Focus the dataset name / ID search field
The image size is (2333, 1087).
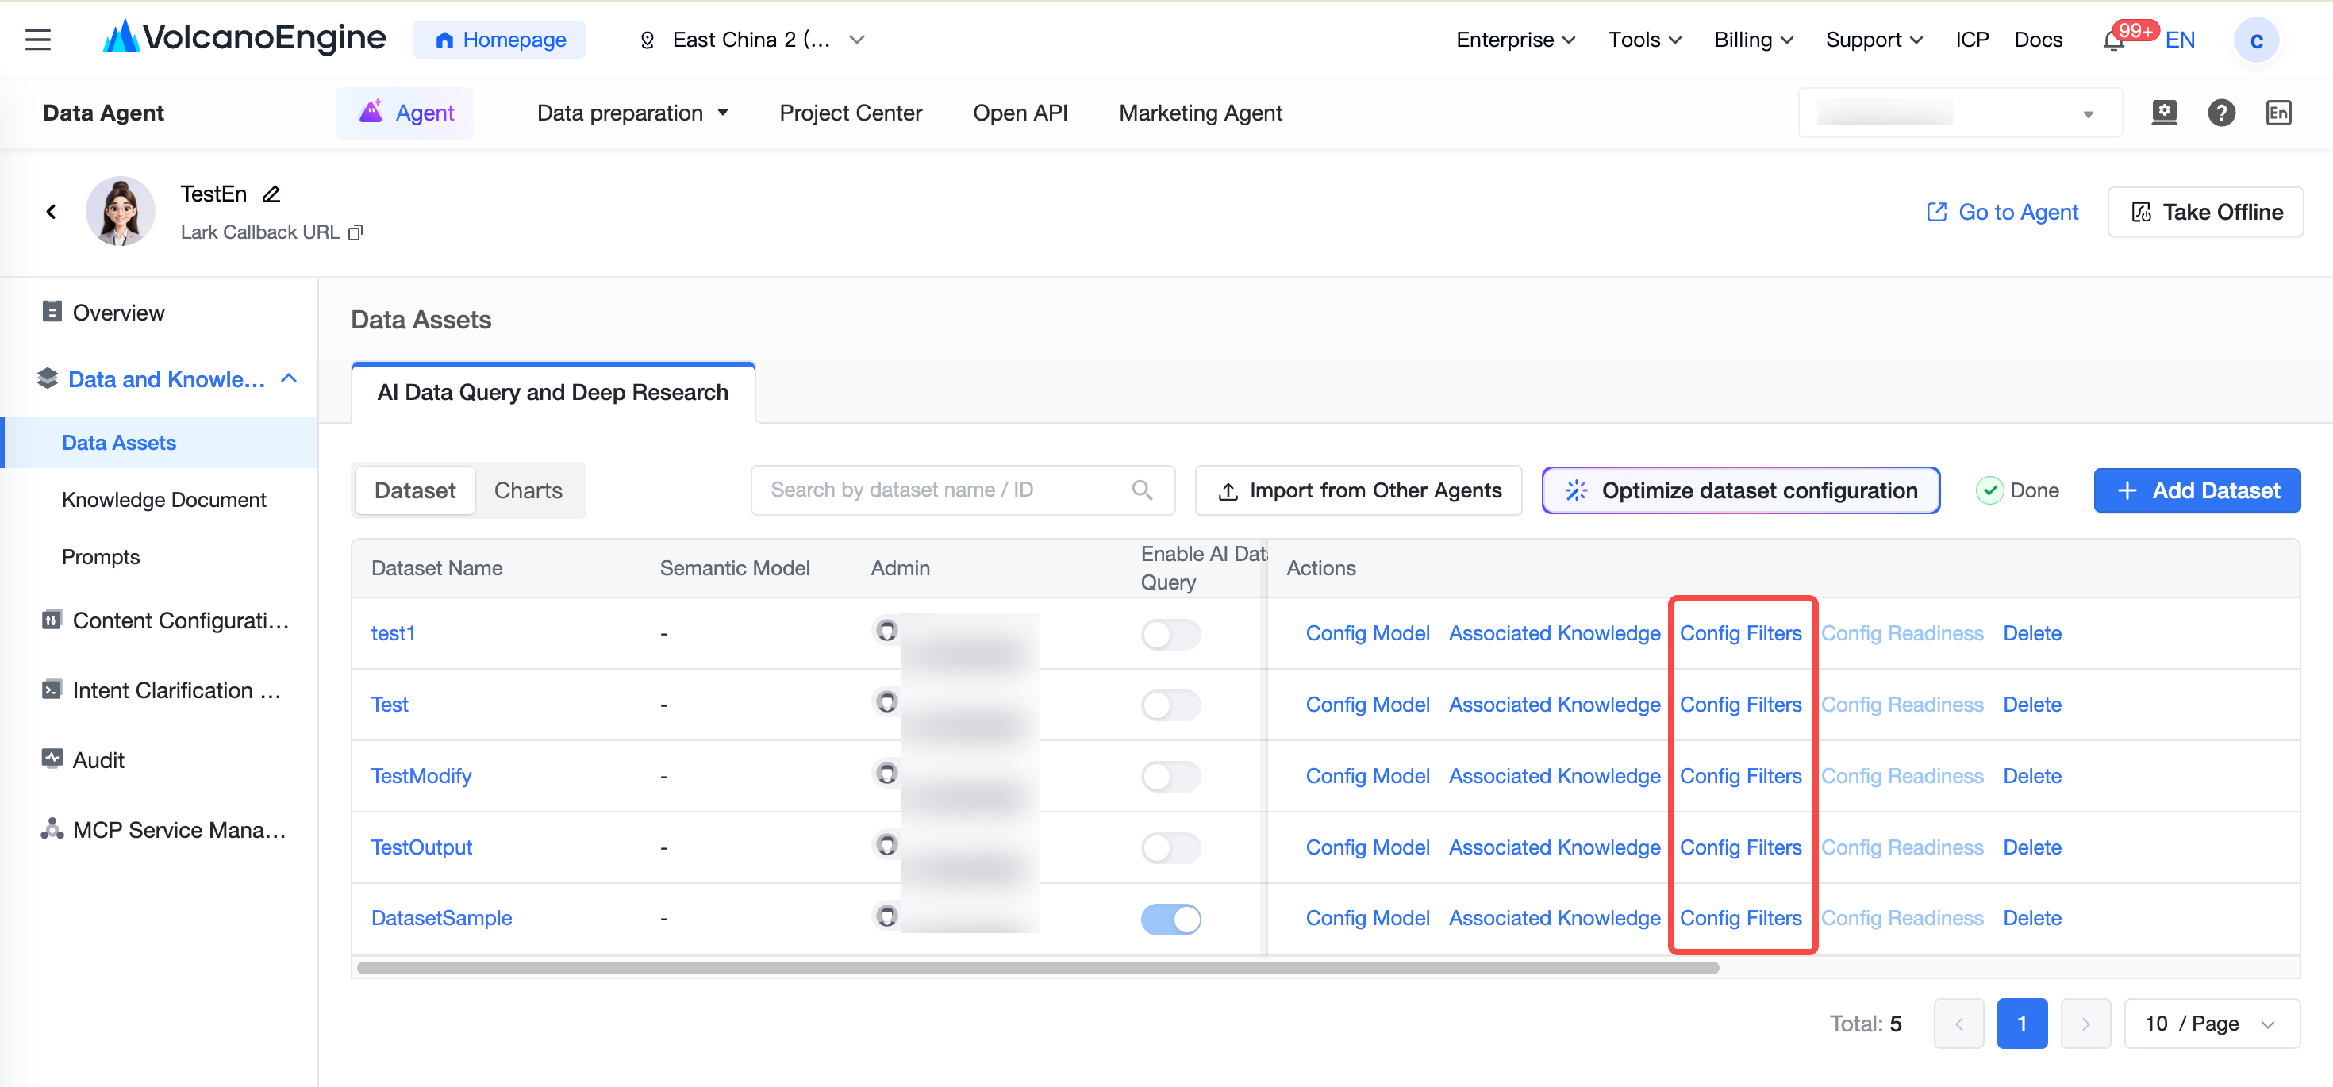[963, 490]
